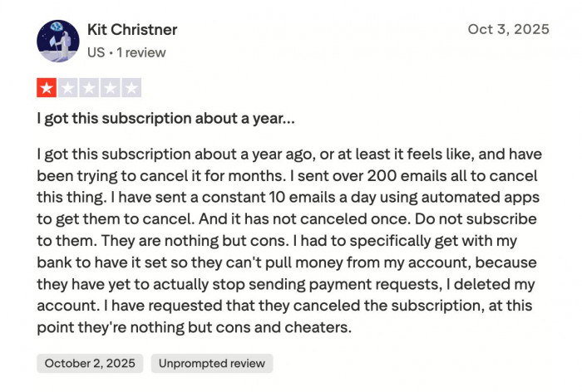Open reviewer name Kit Christner
The image size is (582, 392).
coord(132,30)
